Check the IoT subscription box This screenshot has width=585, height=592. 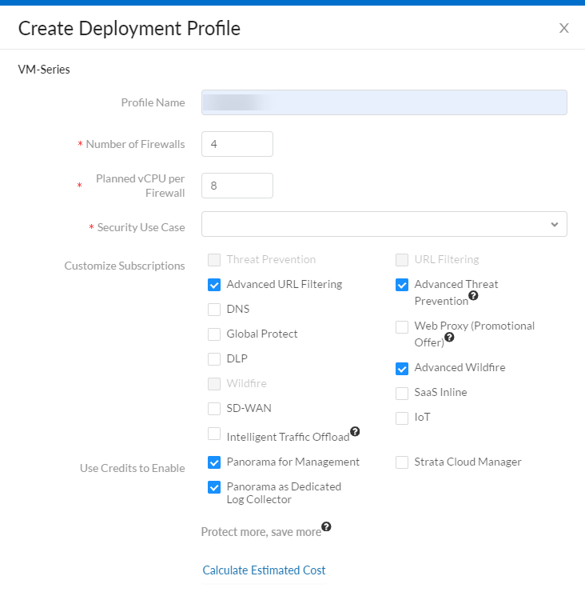tap(402, 418)
